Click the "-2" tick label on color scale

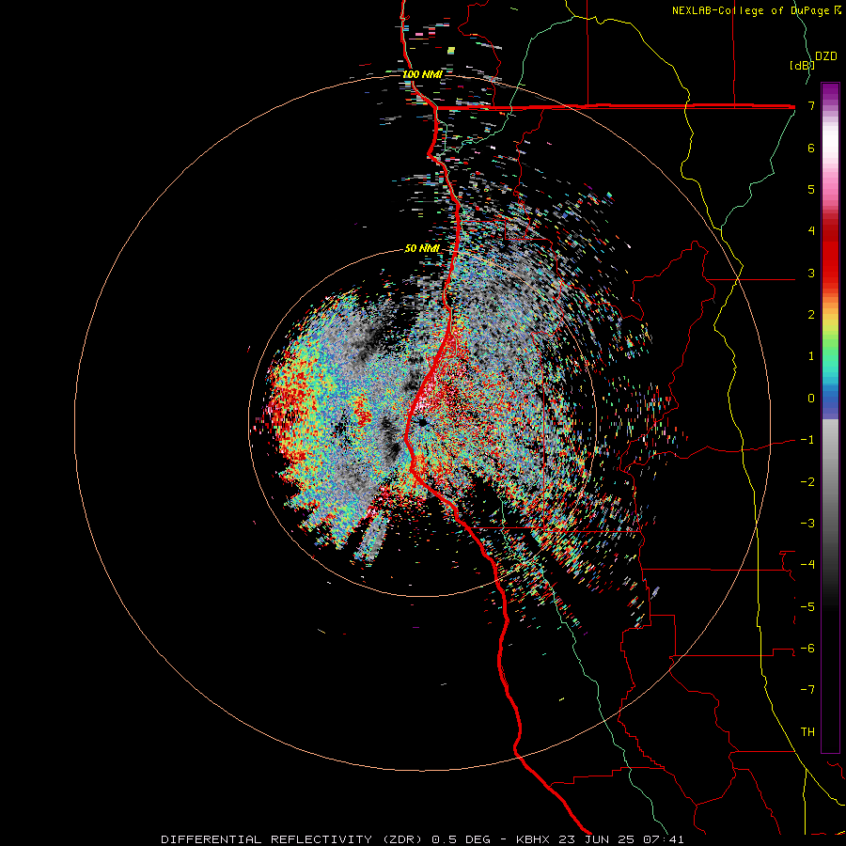pos(807,482)
